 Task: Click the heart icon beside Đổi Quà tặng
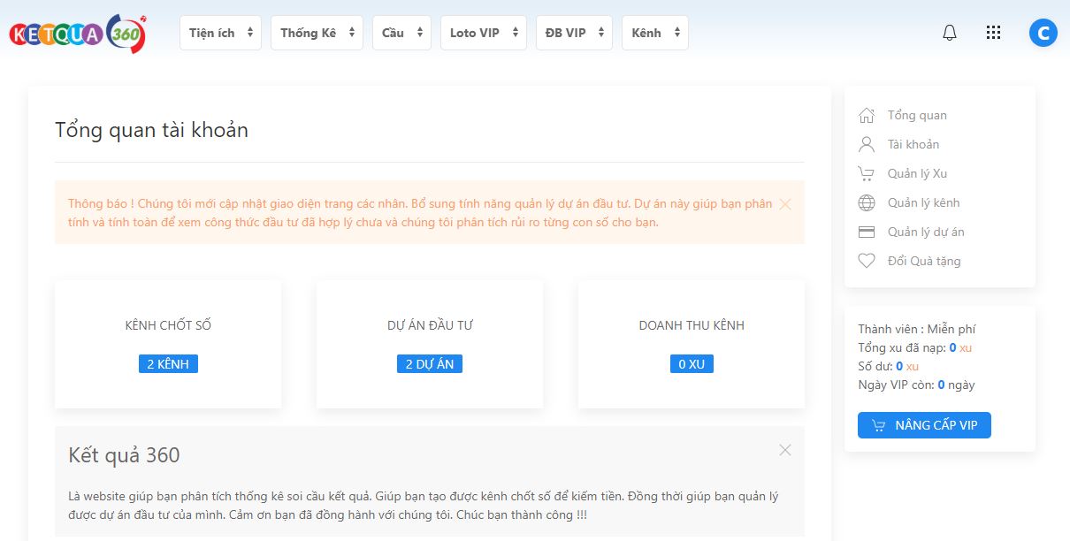(x=867, y=262)
